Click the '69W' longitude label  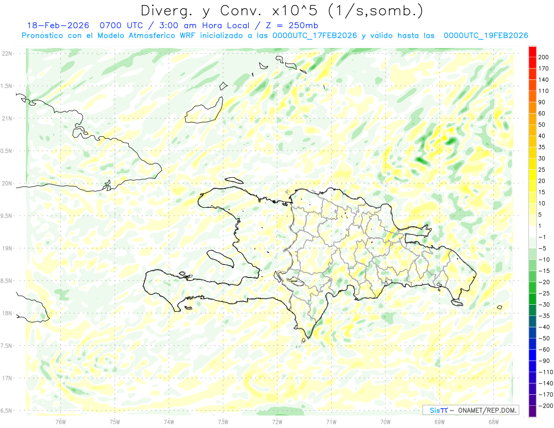(x=440, y=422)
